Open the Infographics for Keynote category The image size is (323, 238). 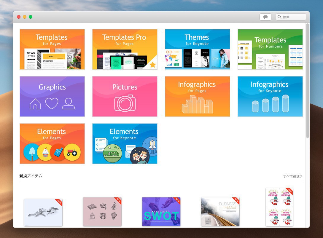pos(270,96)
